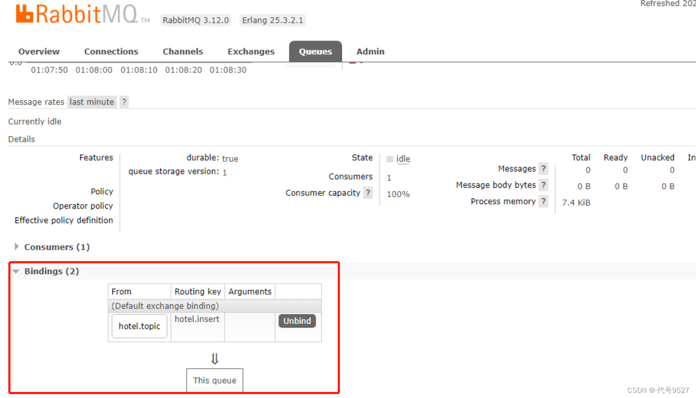Screen dimensions: 696x398
Task: Click the 01:08:30 chart time label
Action: [228, 70]
